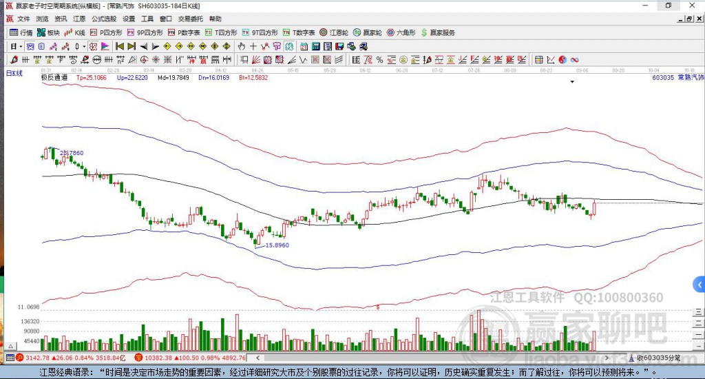Click the Tp=25.1066 channel value
Viewport: 705px width, 379px height.
pos(92,77)
